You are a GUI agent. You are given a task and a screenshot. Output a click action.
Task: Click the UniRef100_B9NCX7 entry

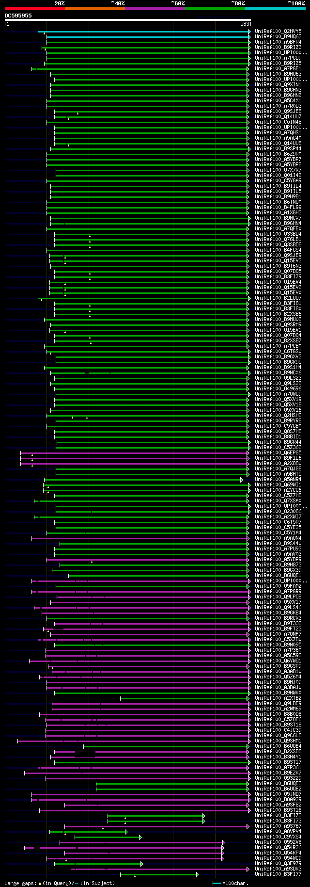pos(278,218)
